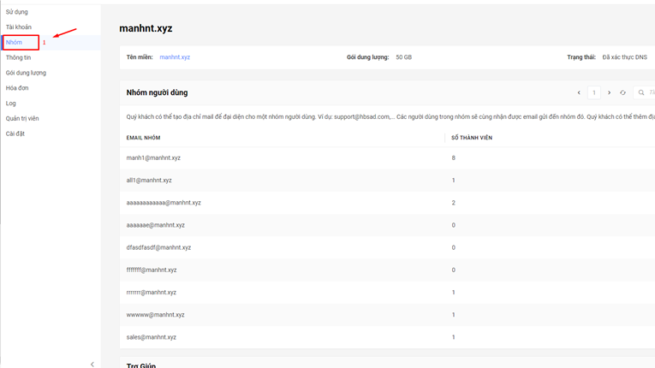This screenshot has height=368, width=655.
Task: Open the Nhóm menu in sidebar
Action: (x=15, y=42)
